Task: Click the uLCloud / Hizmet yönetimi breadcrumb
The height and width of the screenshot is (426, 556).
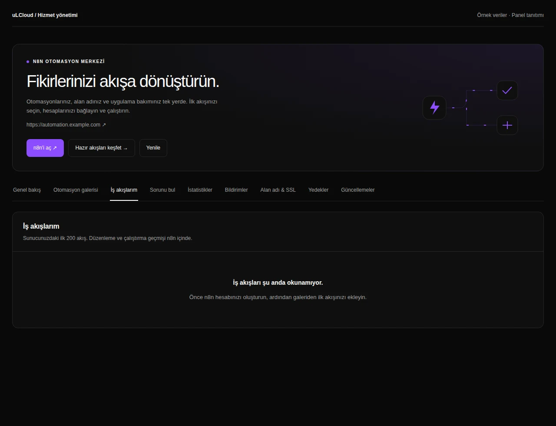Action: point(45,15)
